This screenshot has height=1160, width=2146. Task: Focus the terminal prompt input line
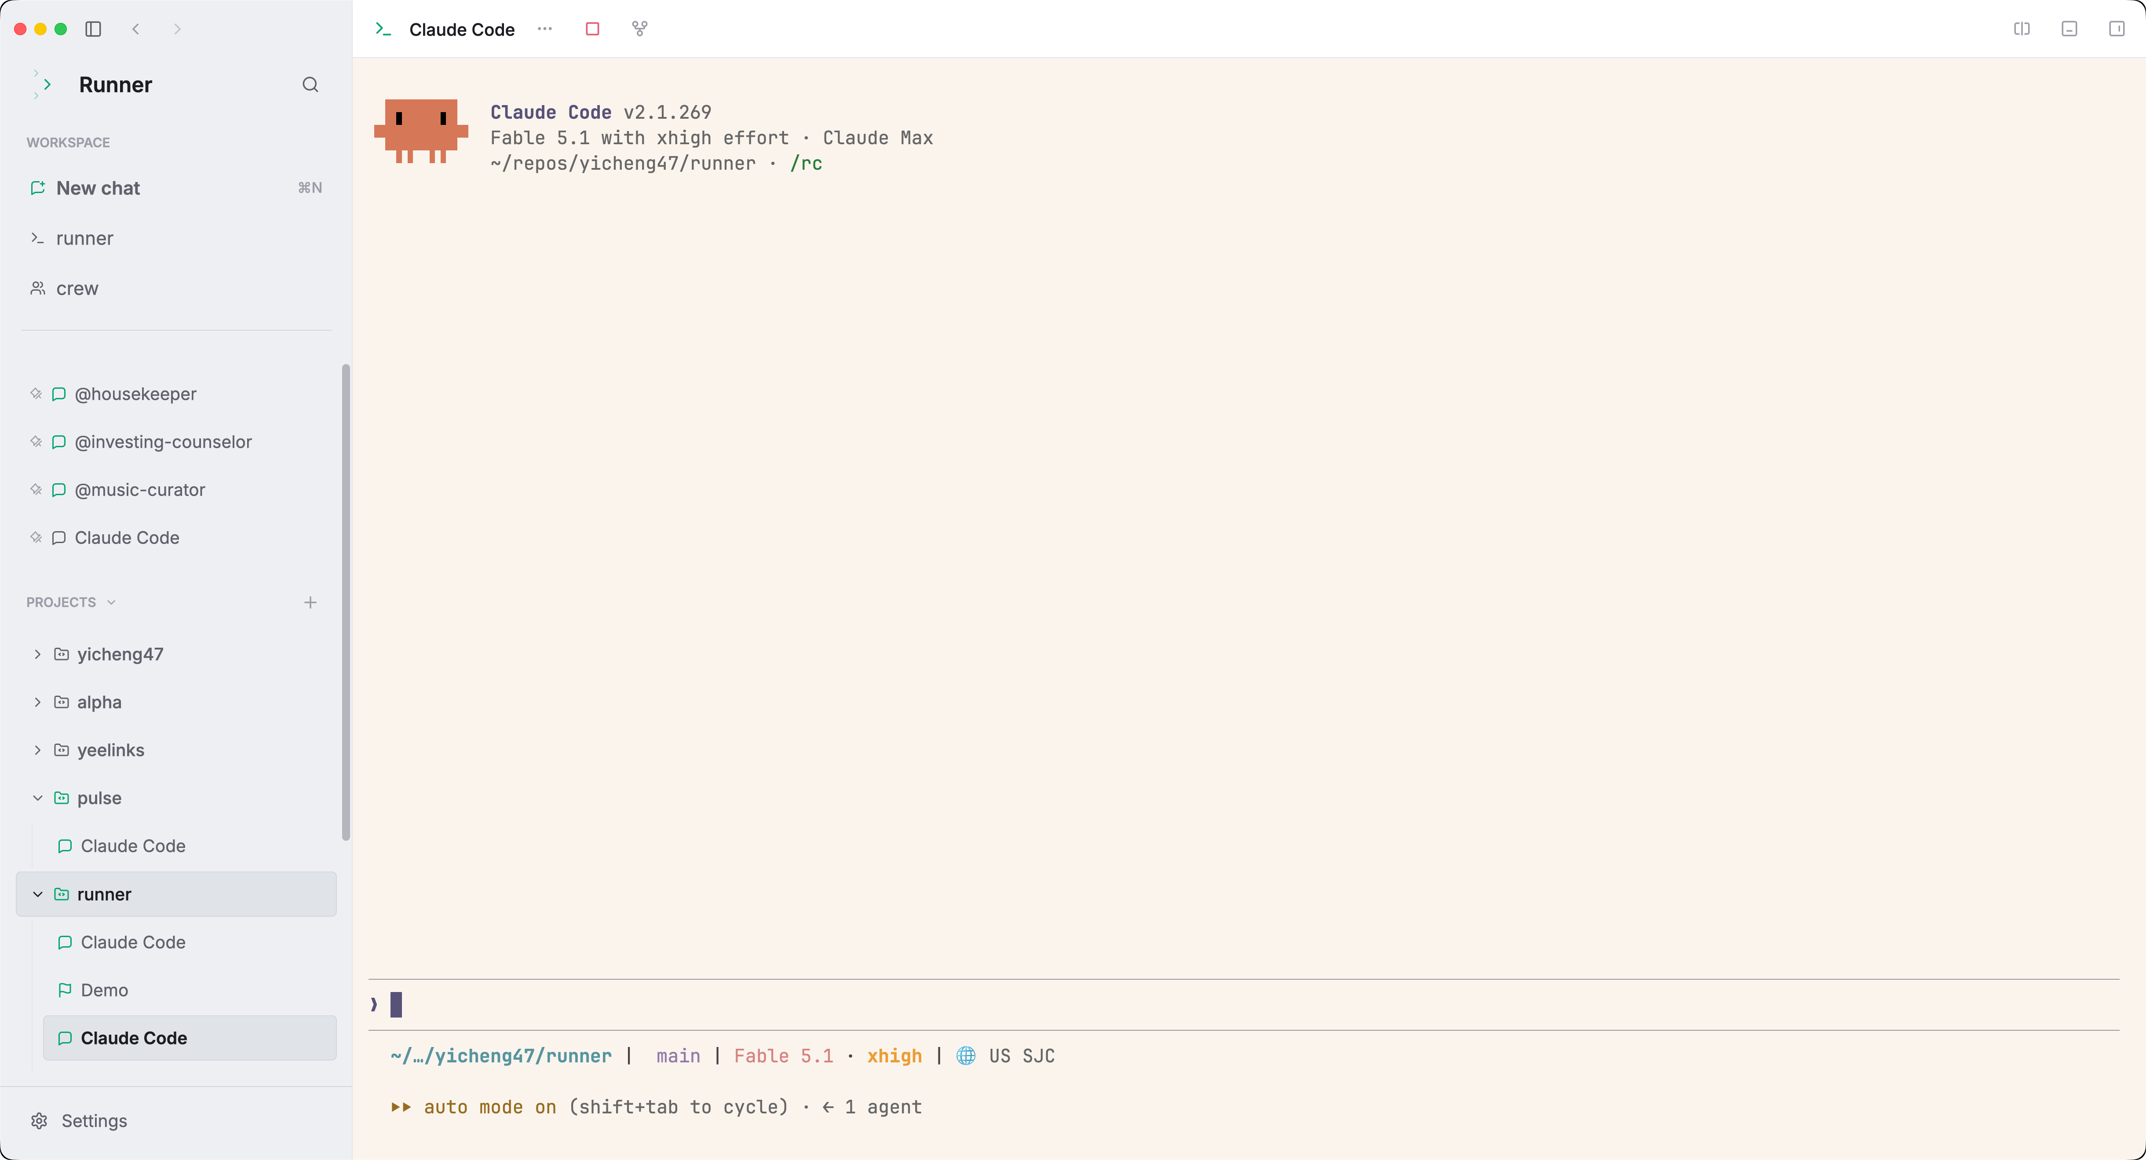pyautogui.click(x=1243, y=1005)
